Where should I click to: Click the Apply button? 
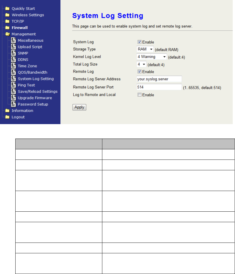tap(79, 107)
